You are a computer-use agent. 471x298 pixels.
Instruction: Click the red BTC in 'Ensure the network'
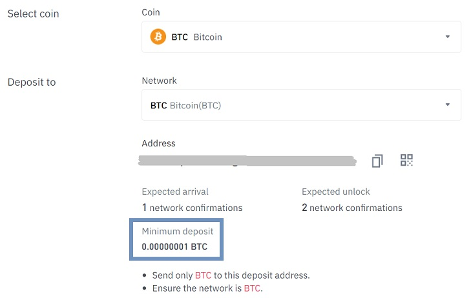click(x=252, y=288)
